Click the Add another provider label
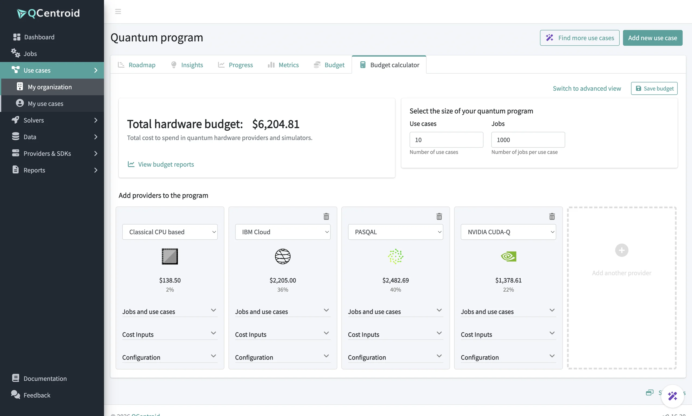This screenshot has width=692, height=416. (621, 273)
